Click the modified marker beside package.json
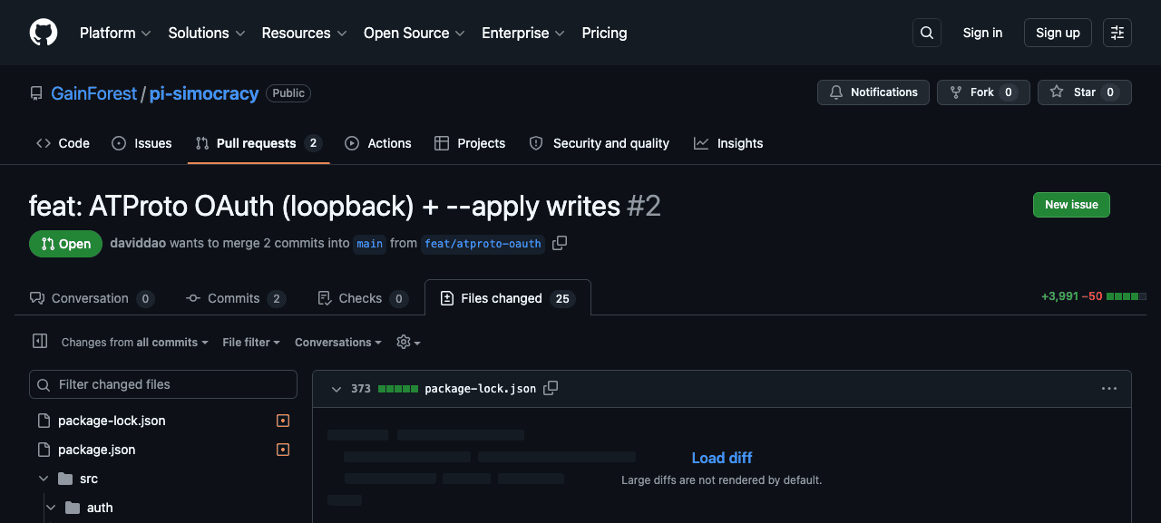1161x523 pixels. 283,450
